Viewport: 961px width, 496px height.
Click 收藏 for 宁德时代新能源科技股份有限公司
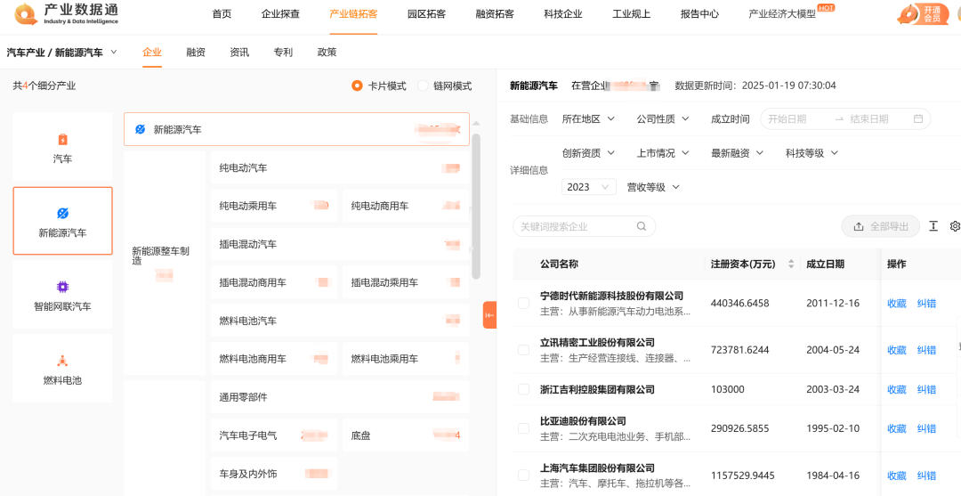[x=897, y=304]
